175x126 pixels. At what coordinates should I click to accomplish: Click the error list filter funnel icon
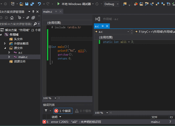point(46,111)
